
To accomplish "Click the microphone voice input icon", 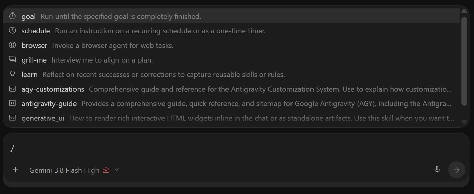I will (437, 170).
